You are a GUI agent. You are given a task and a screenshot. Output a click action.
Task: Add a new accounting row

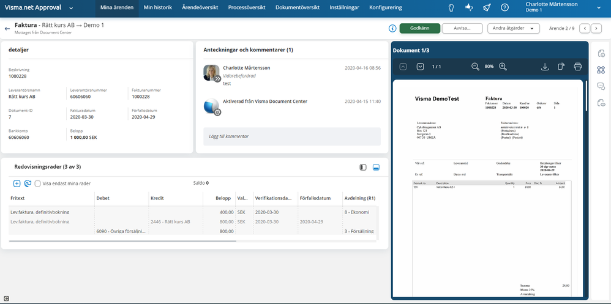click(x=17, y=184)
